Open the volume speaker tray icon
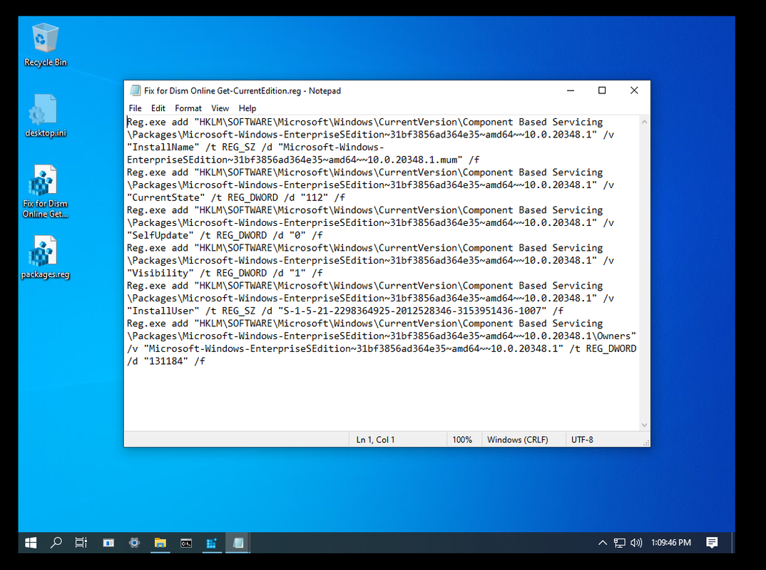The height and width of the screenshot is (570, 766). tap(636, 543)
